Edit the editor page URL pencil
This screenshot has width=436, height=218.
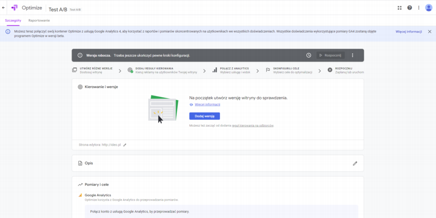pos(125,145)
